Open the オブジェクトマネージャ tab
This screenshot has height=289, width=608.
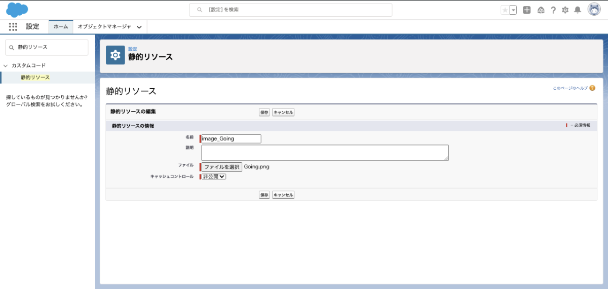pos(104,26)
